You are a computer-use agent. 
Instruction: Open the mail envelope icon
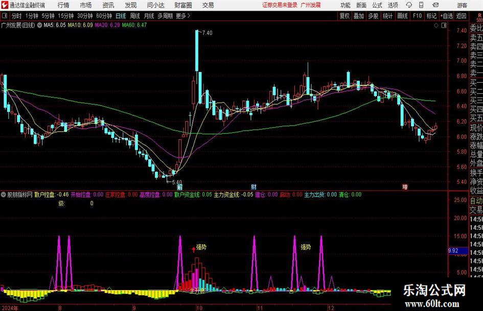coord(435,5)
